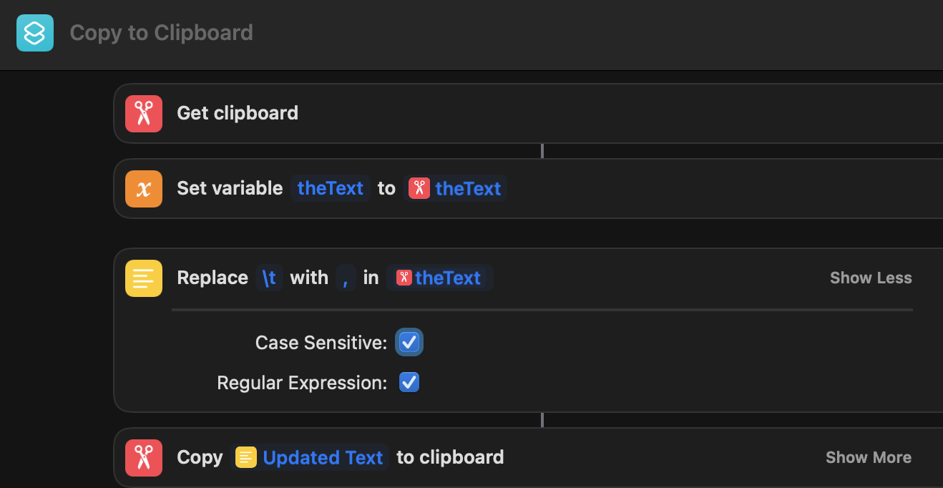Click the yellow text icon on Replace action
This screenshot has height=488, width=943.
(144, 278)
